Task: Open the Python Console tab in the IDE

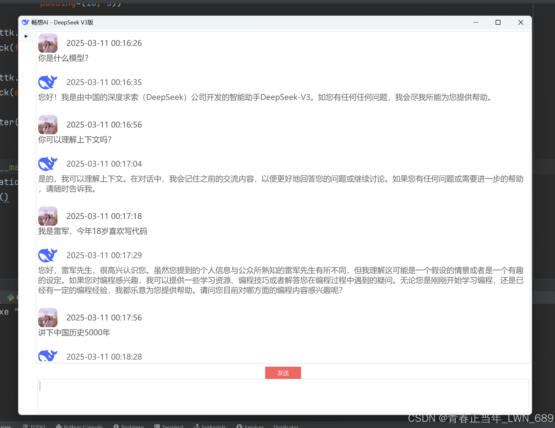Action: 79,426
